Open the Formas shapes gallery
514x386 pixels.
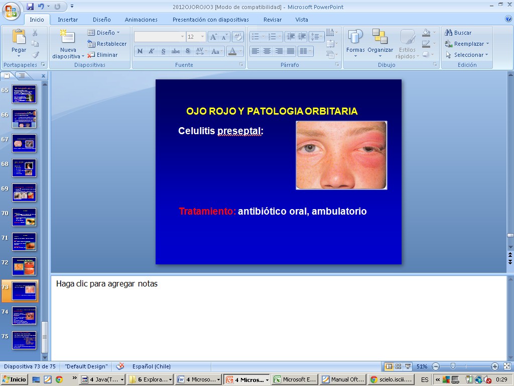click(355, 38)
